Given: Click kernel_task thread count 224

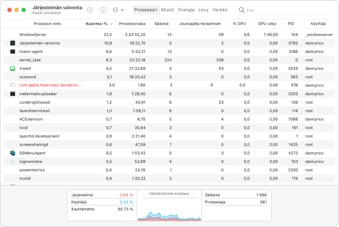Looking at the screenshot, I should coord(168,60).
